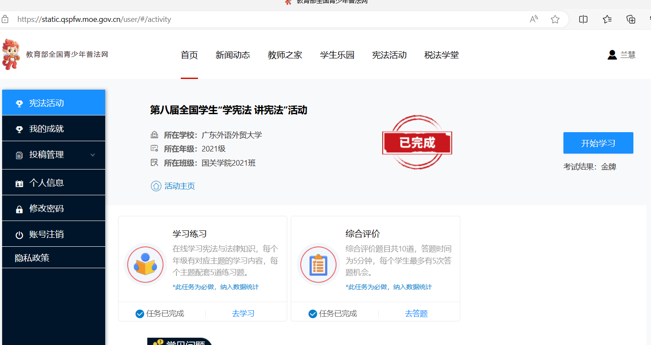
Task: Click 任务已完成 checkmark under 综合评价
Action: (x=313, y=314)
